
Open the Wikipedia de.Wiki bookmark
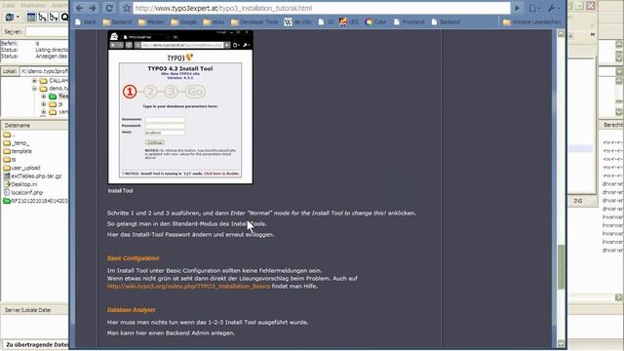(297, 21)
